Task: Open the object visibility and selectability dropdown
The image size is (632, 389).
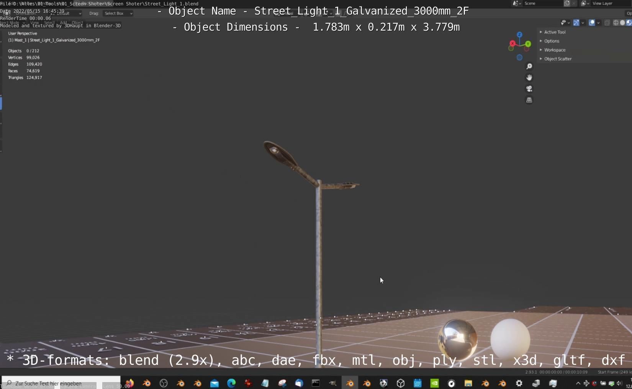Action: tap(565, 23)
